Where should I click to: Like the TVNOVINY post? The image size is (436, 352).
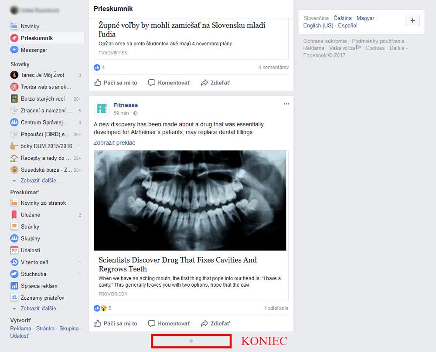(x=116, y=82)
